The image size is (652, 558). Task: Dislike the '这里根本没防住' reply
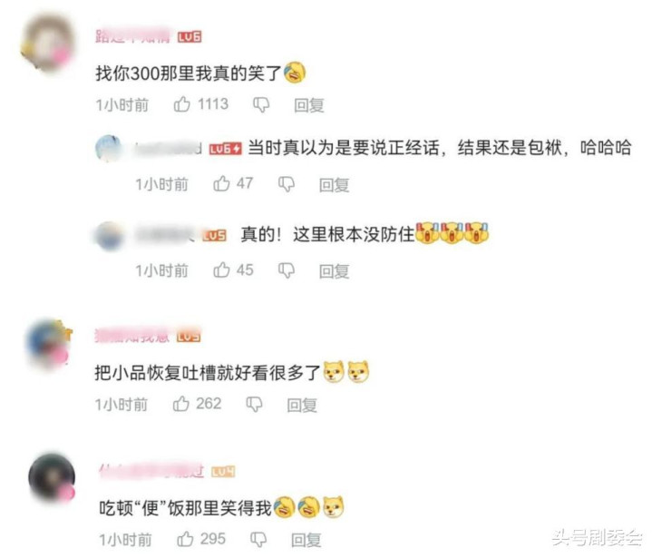[286, 271]
